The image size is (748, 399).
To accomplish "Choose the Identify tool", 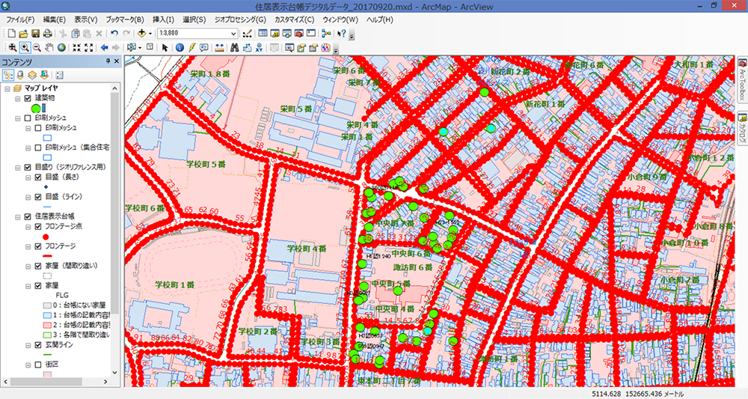I will (180, 47).
